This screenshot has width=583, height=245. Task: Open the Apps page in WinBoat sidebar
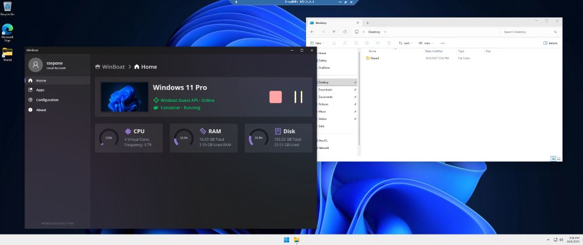(x=58, y=90)
